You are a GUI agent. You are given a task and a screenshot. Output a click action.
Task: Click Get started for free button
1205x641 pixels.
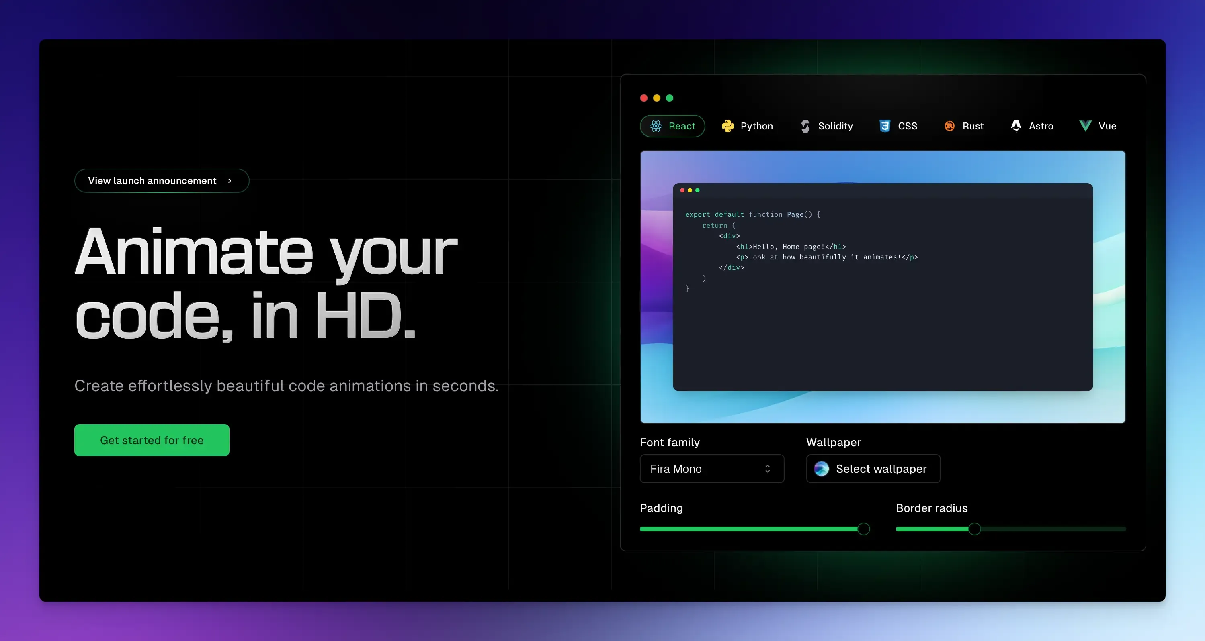[152, 440]
